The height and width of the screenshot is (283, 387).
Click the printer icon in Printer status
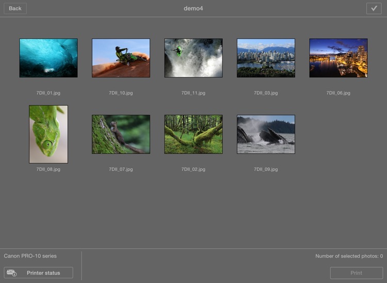[x=12, y=273]
